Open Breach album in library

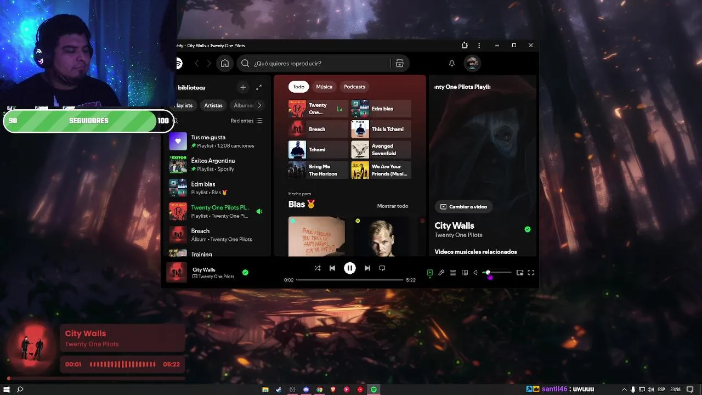(217, 235)
